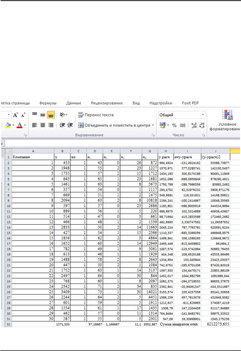Select cell with value 11663
The height and width of the screenshot is (351, 241).
point(150,227)
